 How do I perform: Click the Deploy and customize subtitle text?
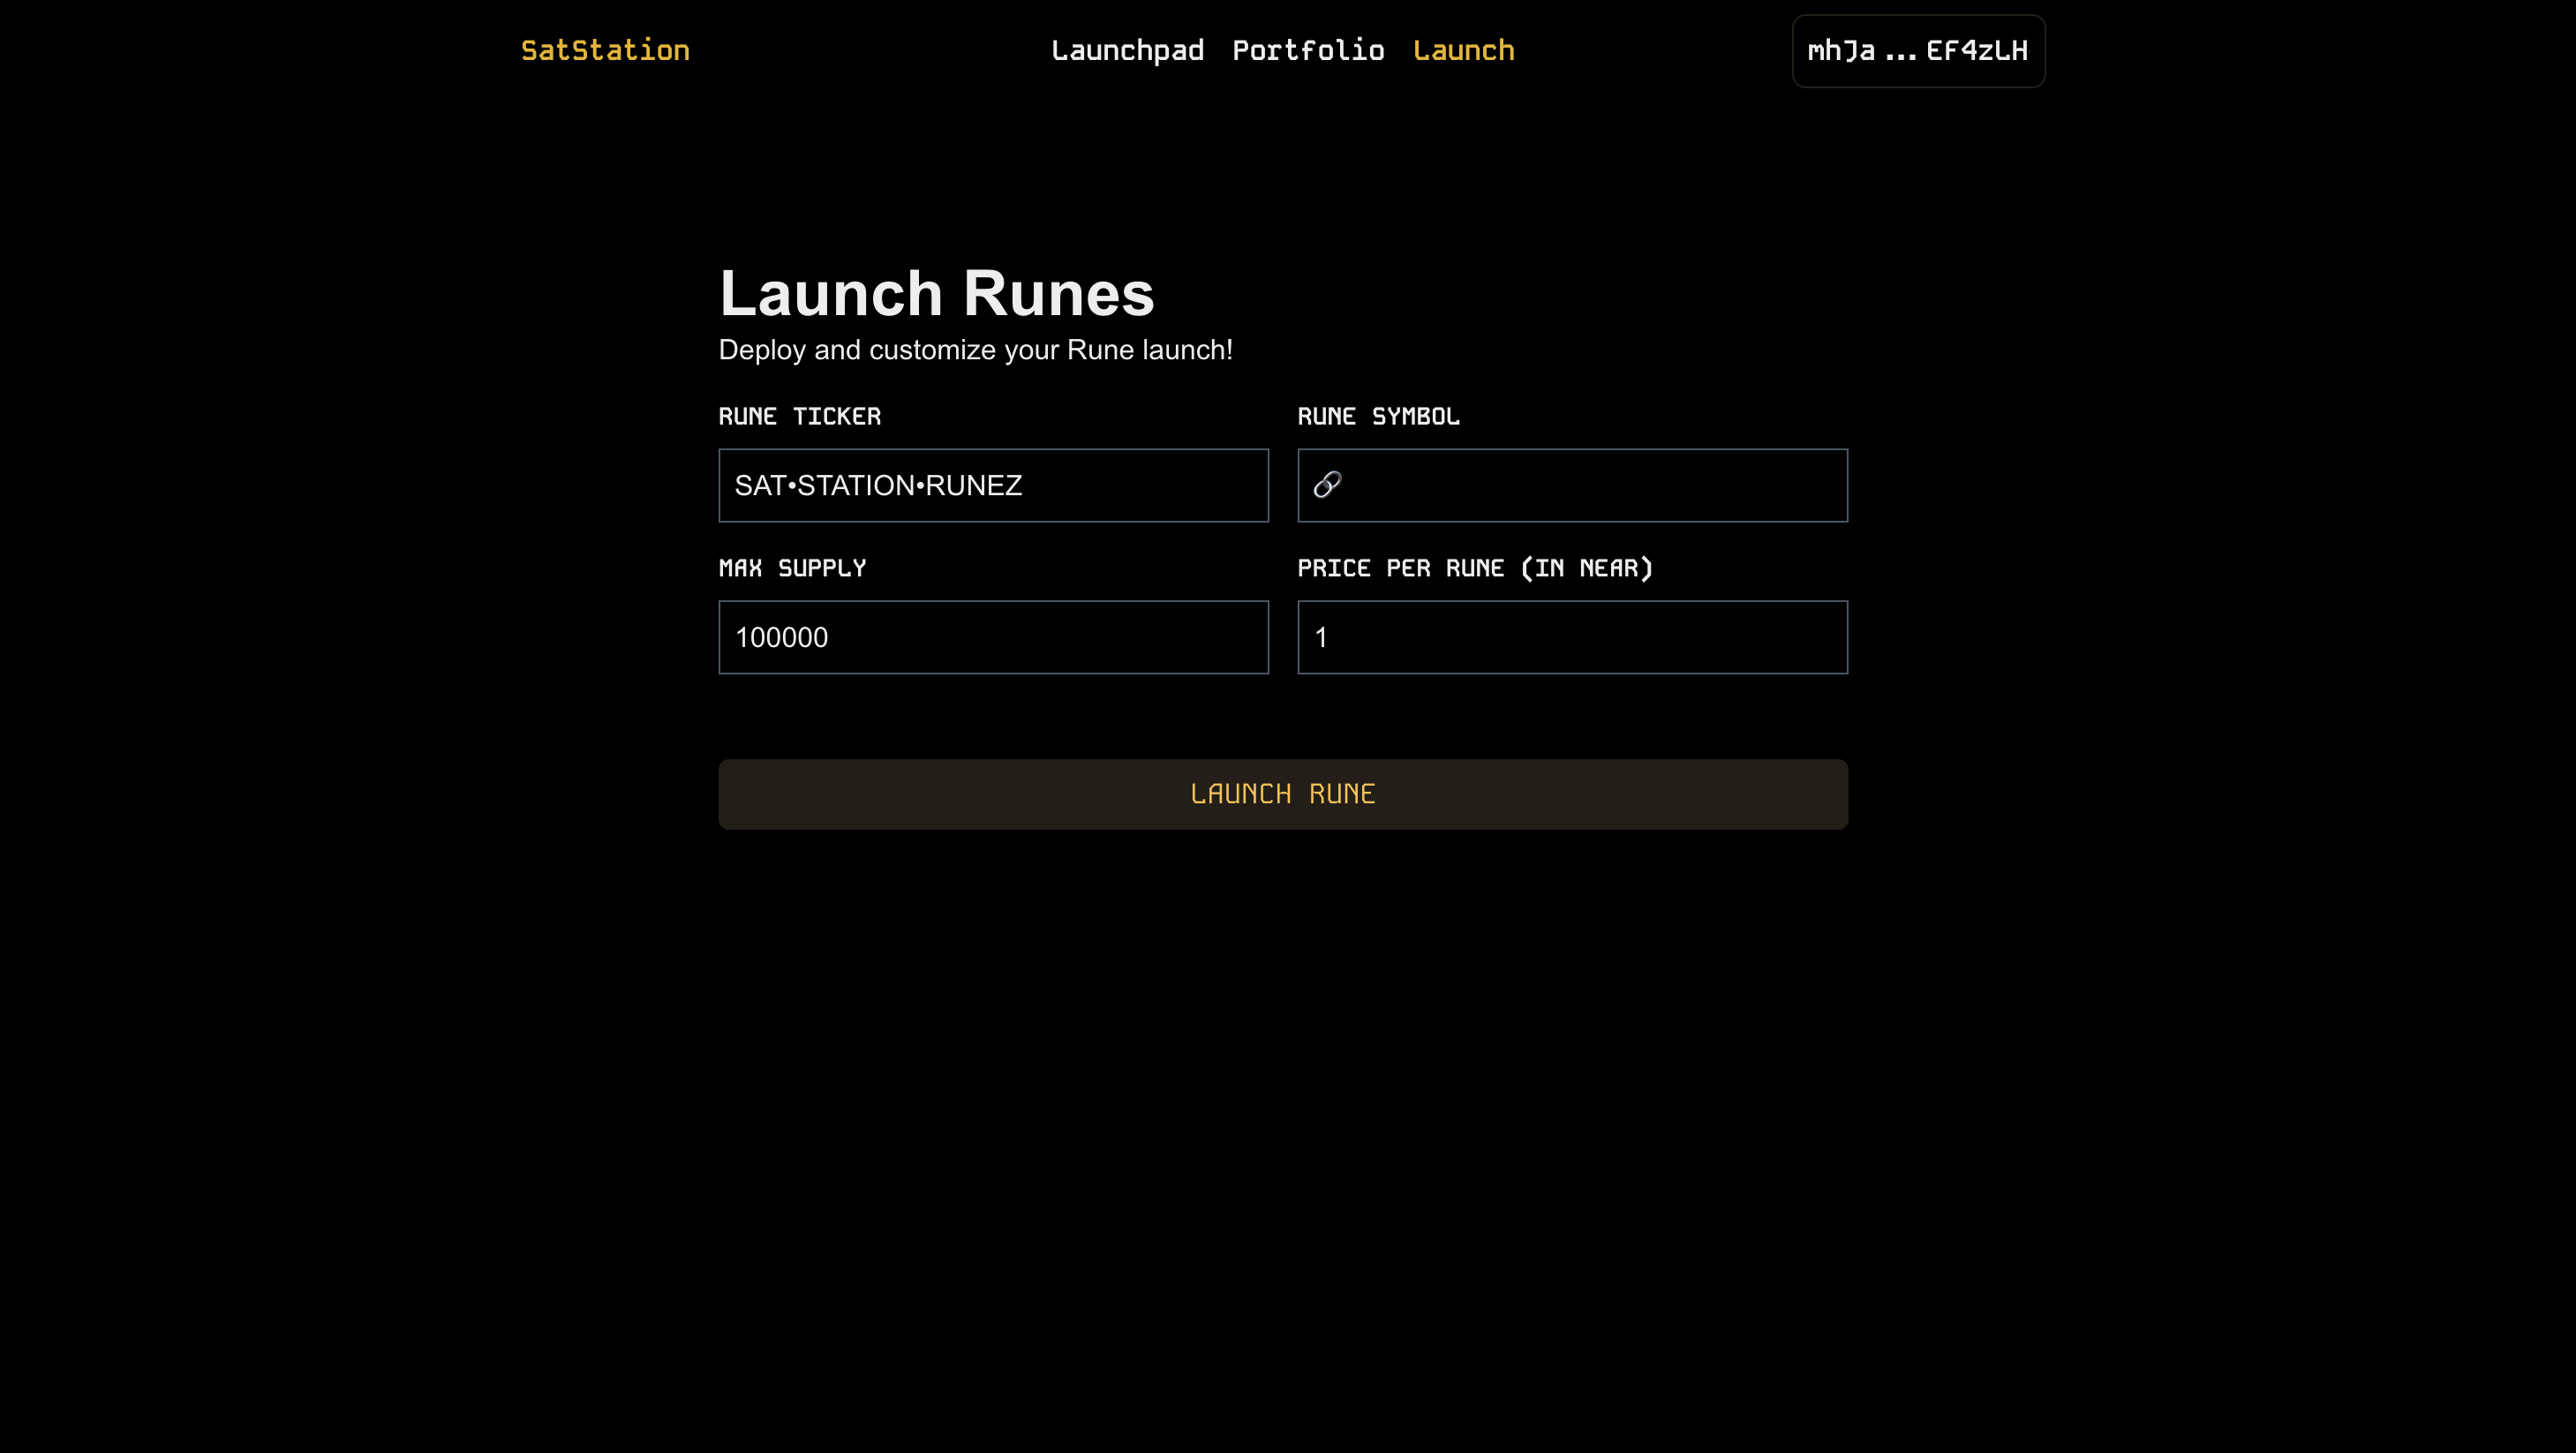975,350
